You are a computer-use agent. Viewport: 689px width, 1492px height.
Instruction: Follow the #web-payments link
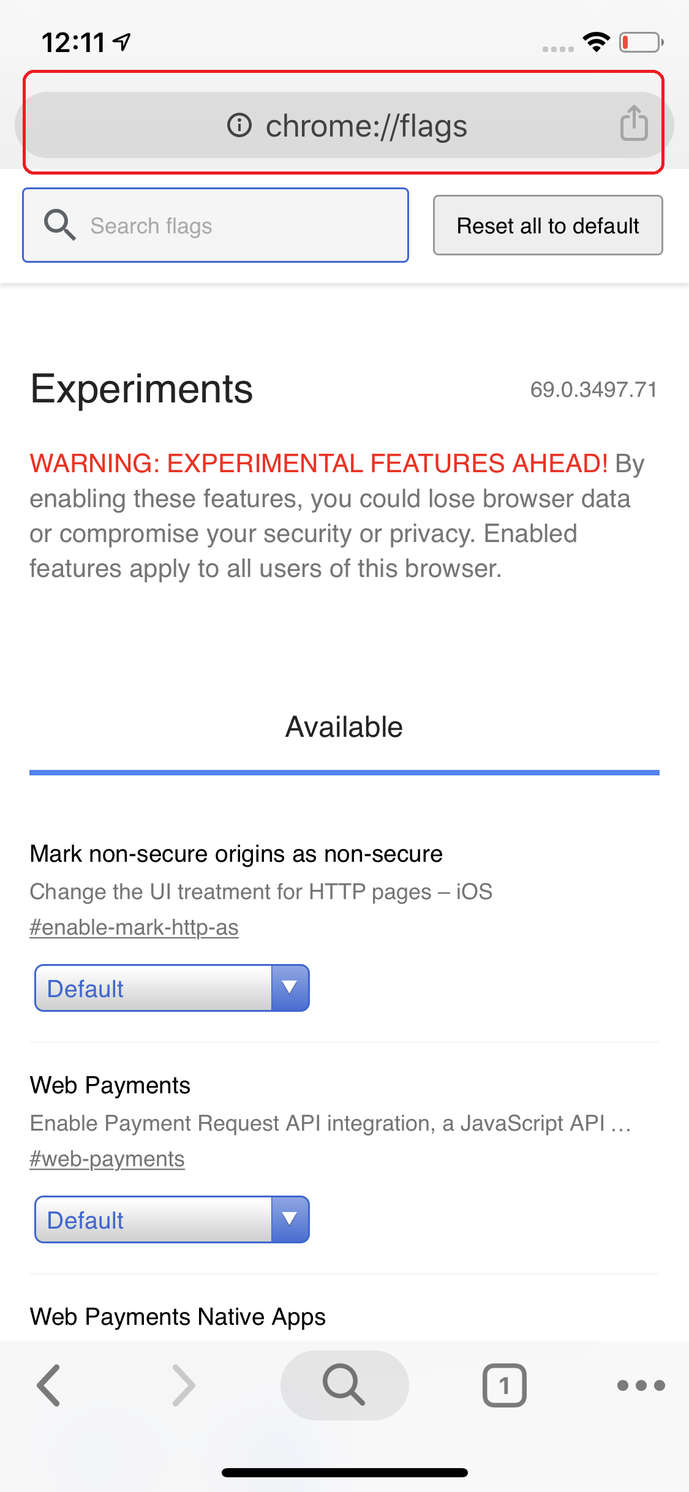(107, 1159)
